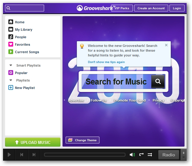192x166 pixels.
Task: Click the black magnifier search button
Action: [158, 82]
